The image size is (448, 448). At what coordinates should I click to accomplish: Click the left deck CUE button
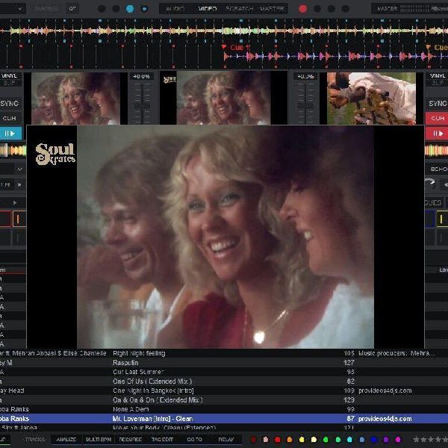(10, 118)
